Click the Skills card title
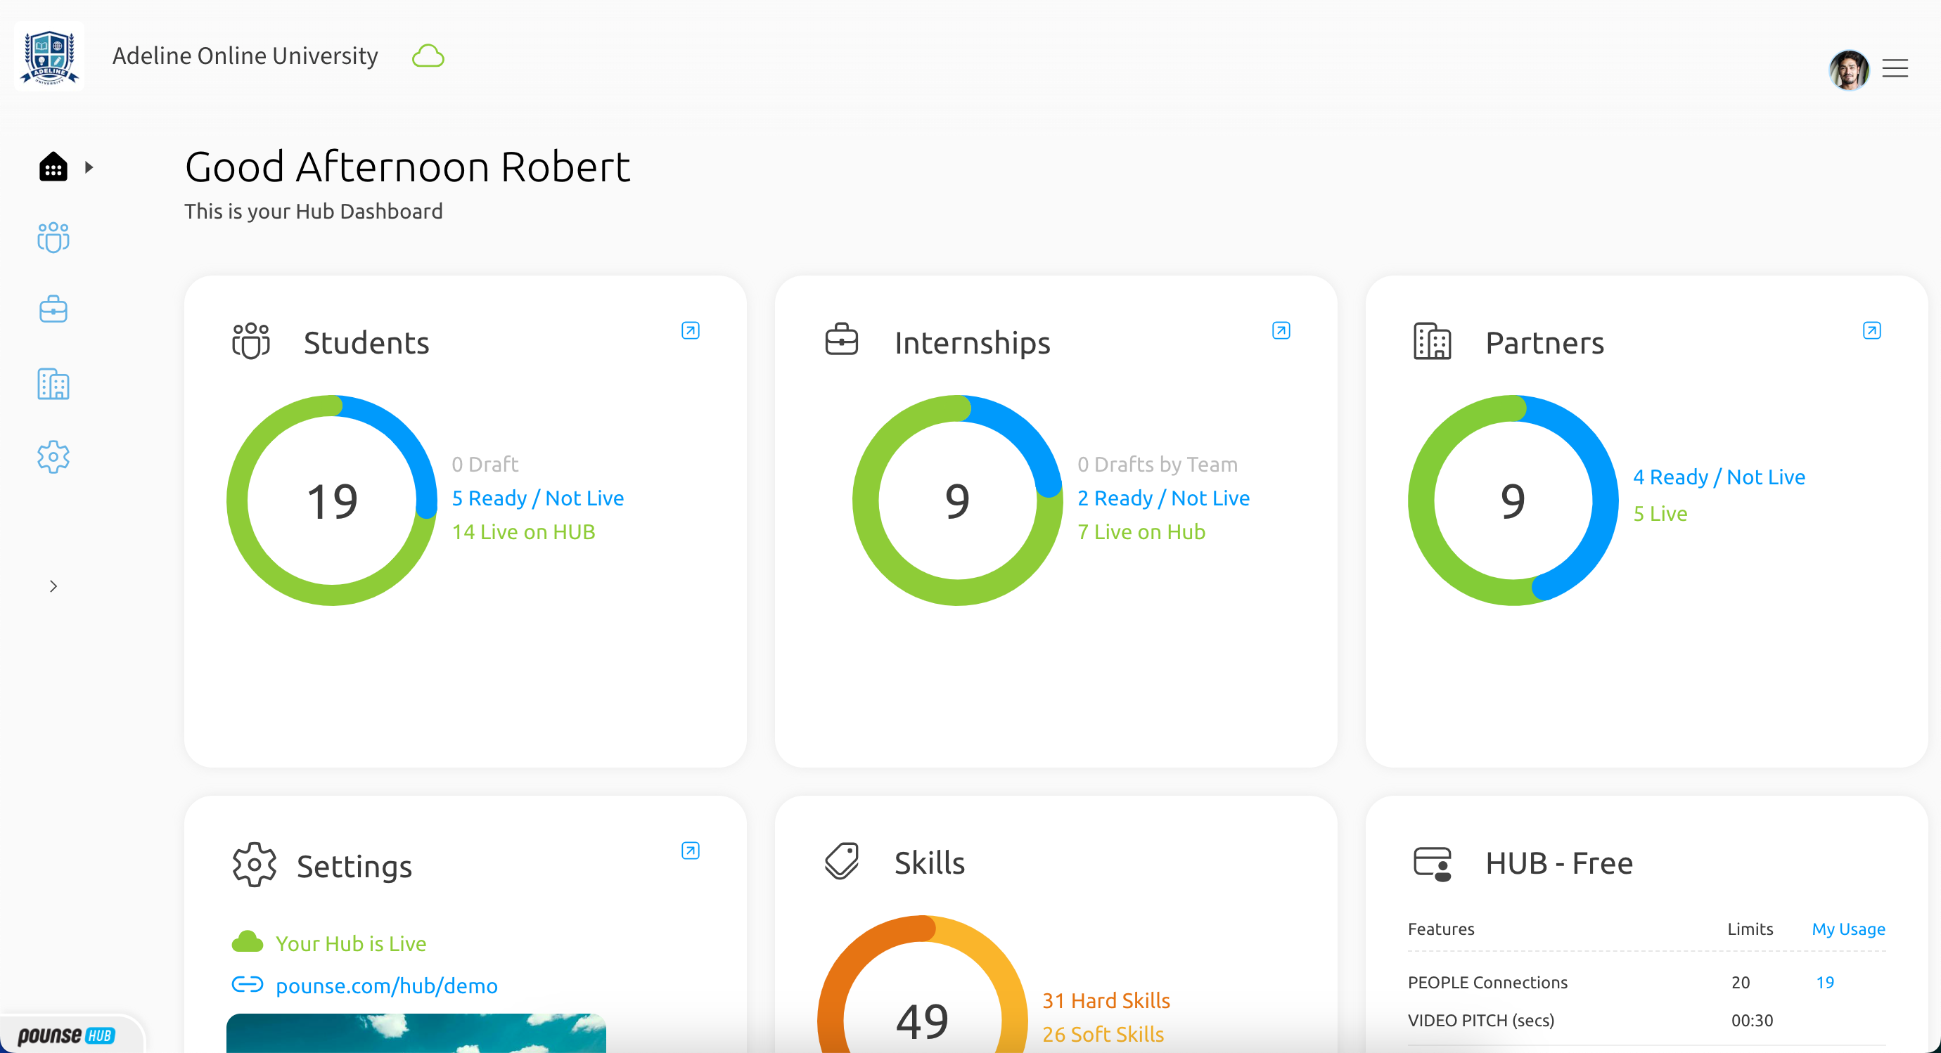1941x1053 pixels. (x=929, y=863)
